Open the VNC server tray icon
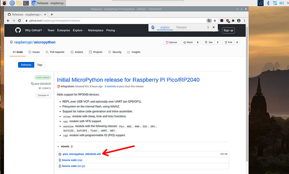Viewport: 289px width, 174px height. (x=260, y=3)
